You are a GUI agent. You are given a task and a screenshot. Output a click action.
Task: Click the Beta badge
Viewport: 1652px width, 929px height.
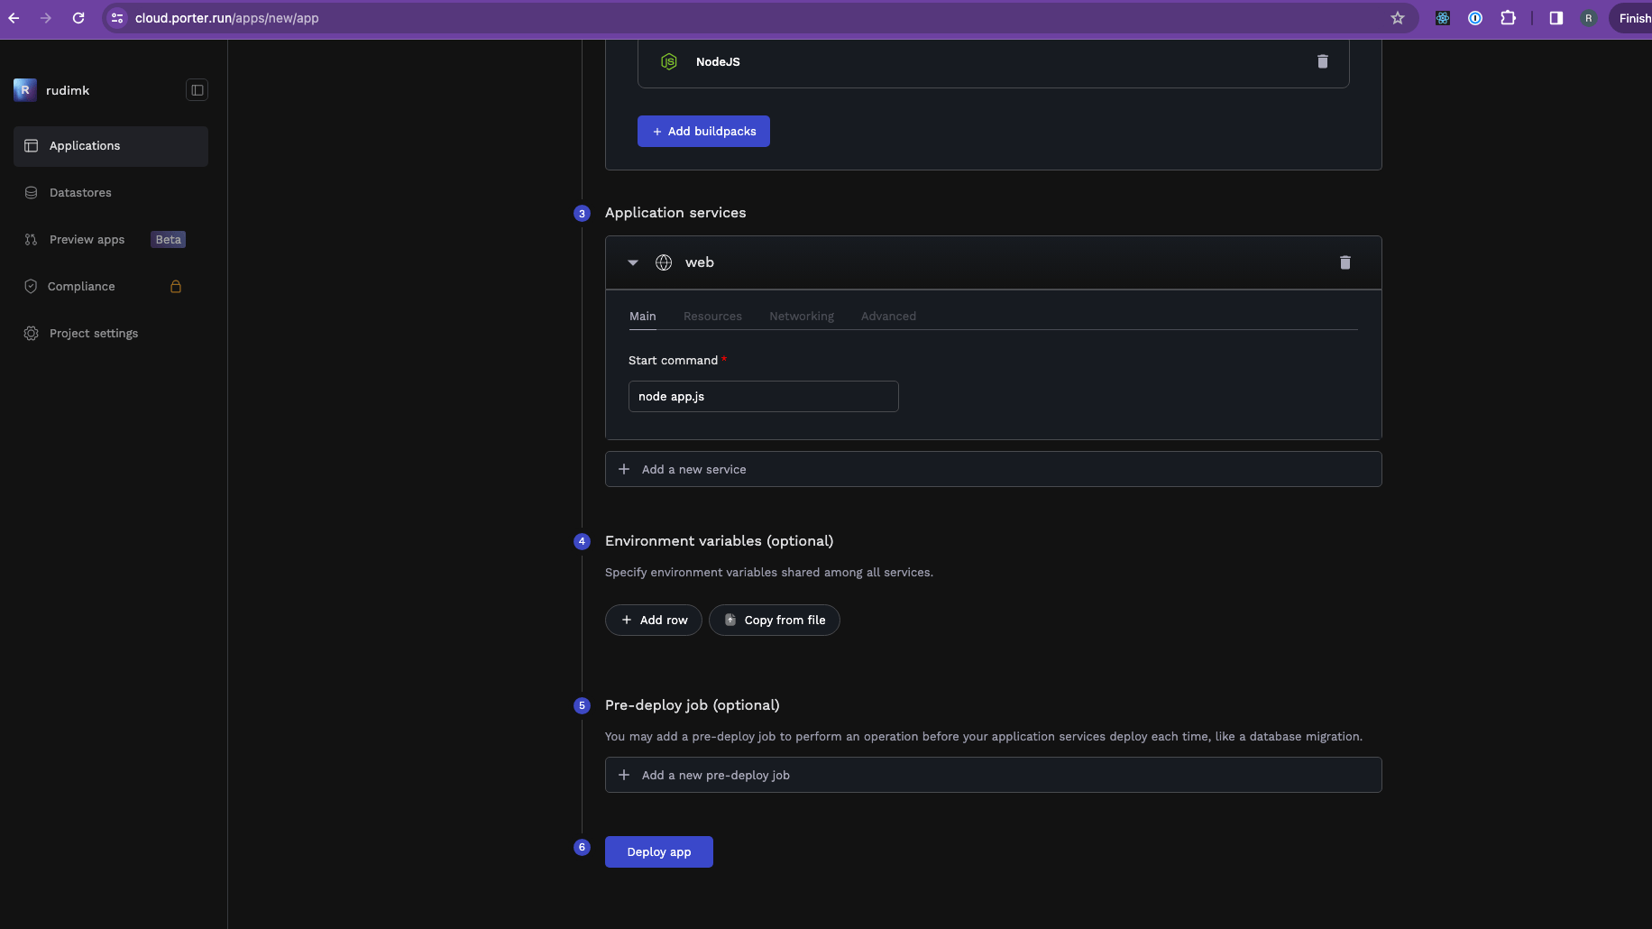(169, 240)
